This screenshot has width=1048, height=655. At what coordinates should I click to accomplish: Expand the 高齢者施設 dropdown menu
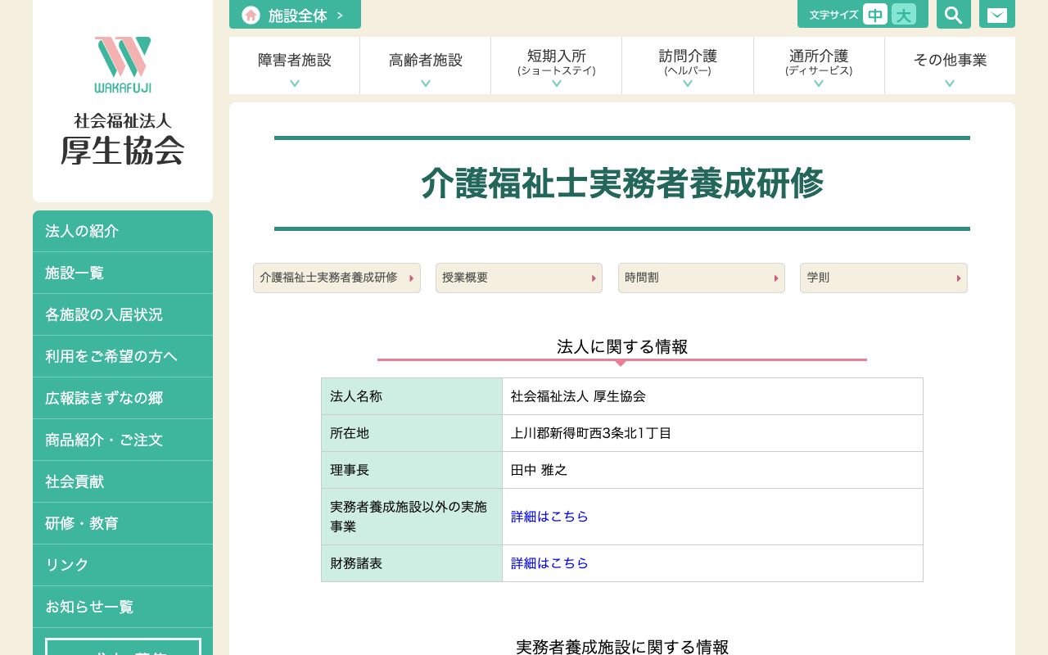425,65
